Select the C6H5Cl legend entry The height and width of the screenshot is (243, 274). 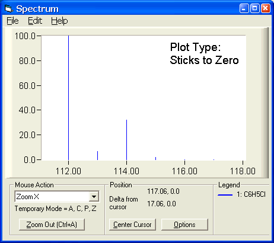(251, 194)
